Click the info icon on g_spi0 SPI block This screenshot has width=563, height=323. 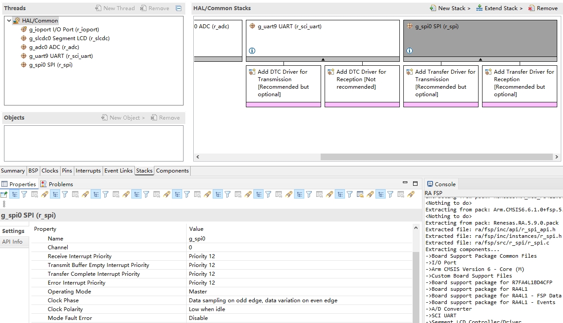tap(410, 51)
